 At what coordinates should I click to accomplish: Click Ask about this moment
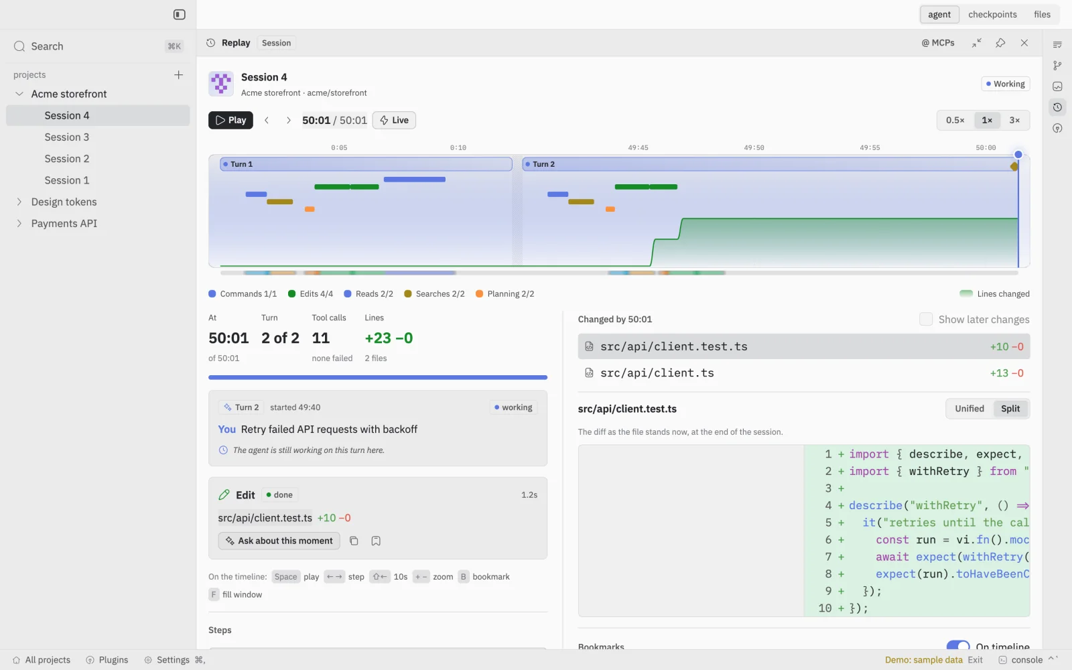[279, 541]
